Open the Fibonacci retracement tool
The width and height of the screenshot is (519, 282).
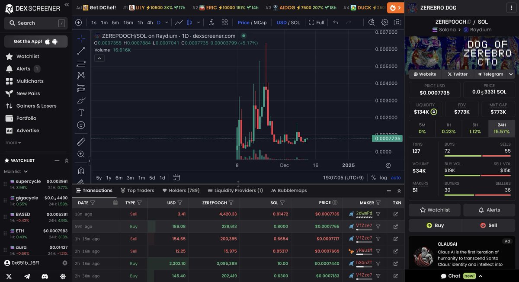81,63
